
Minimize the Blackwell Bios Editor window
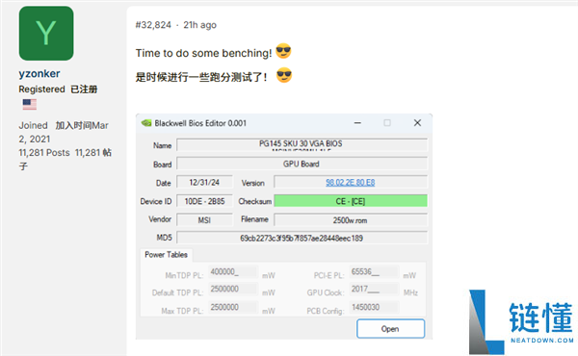[357, 123]
